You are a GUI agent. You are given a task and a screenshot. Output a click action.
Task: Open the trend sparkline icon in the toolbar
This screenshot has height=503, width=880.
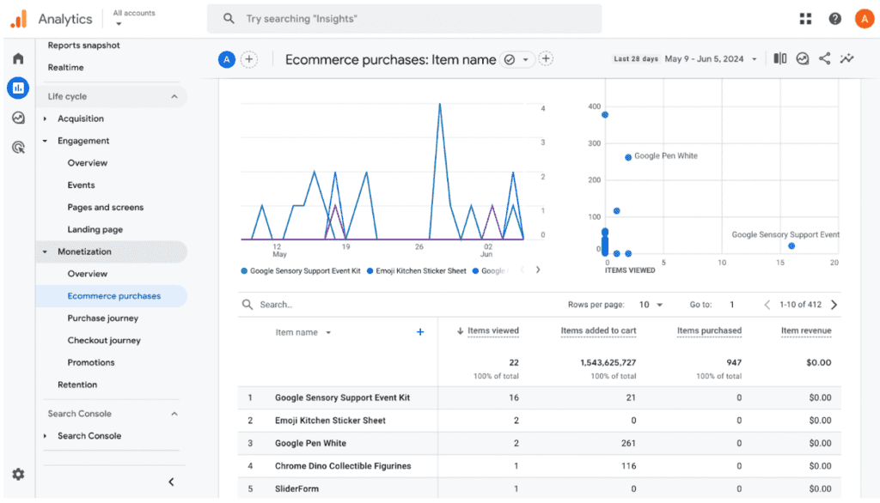pyautogui.click(x=846, y=58)
